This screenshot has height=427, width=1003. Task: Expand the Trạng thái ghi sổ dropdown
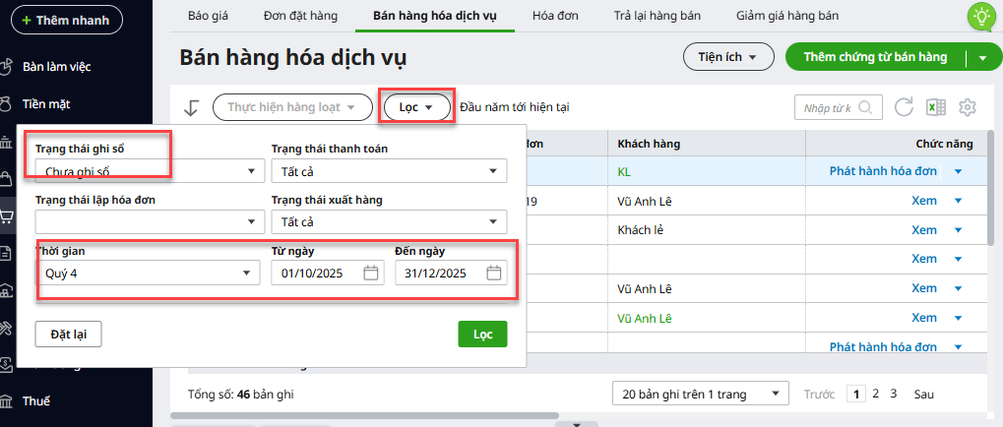(x=149, y=172)
